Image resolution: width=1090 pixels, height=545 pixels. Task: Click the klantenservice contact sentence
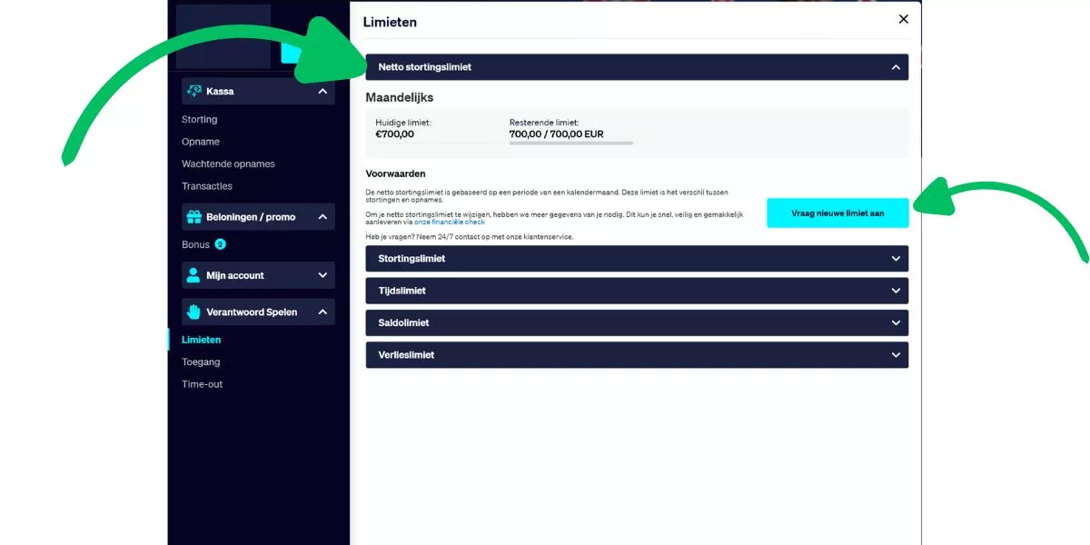pos(470,236)
